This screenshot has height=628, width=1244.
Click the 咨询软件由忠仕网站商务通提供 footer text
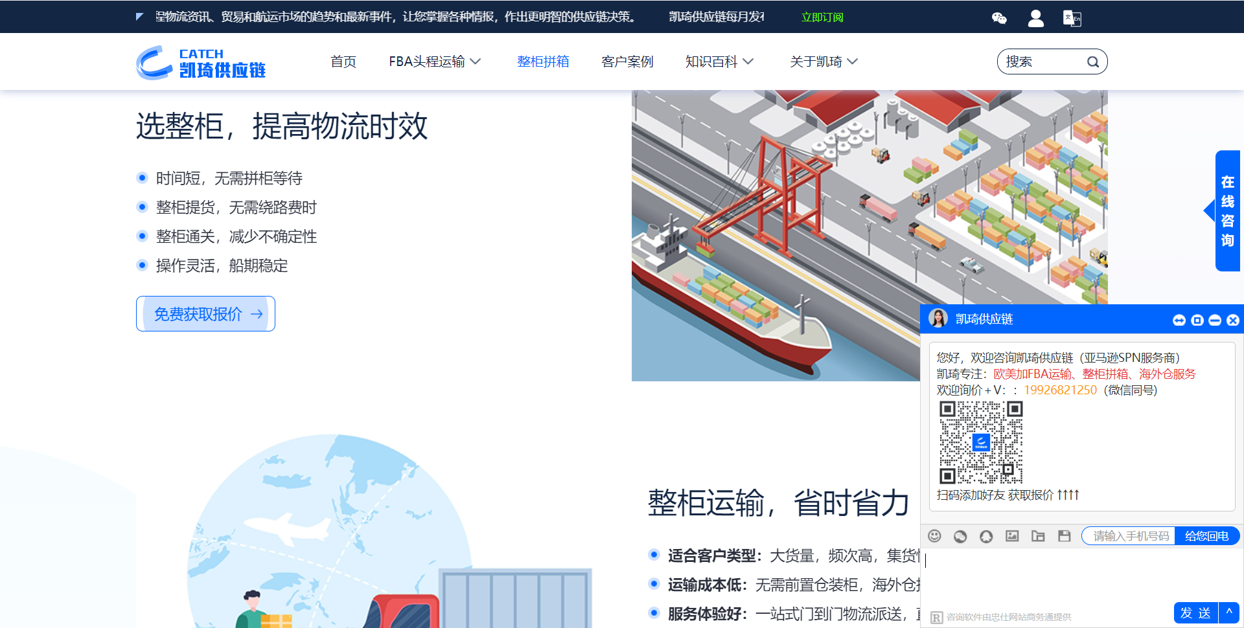tap(1009, 617)
